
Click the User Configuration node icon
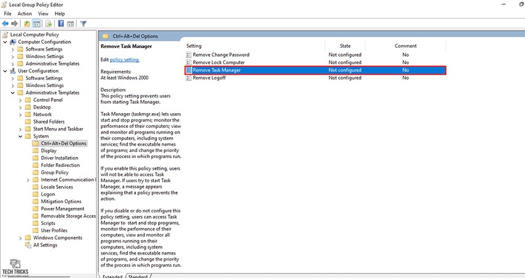click(x=13, y=71)
